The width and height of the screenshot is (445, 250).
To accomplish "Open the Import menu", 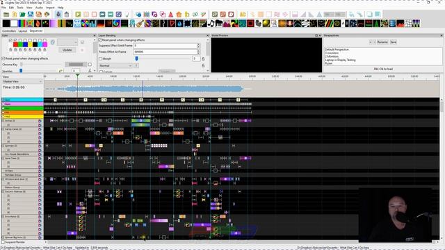I will click(x=50, y=8).
